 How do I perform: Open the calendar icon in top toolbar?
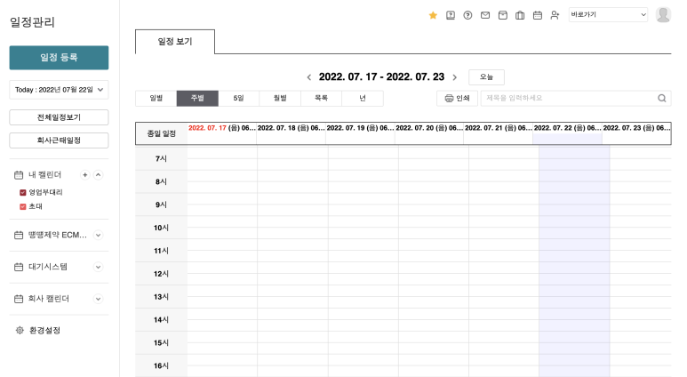tap(538, 15)
